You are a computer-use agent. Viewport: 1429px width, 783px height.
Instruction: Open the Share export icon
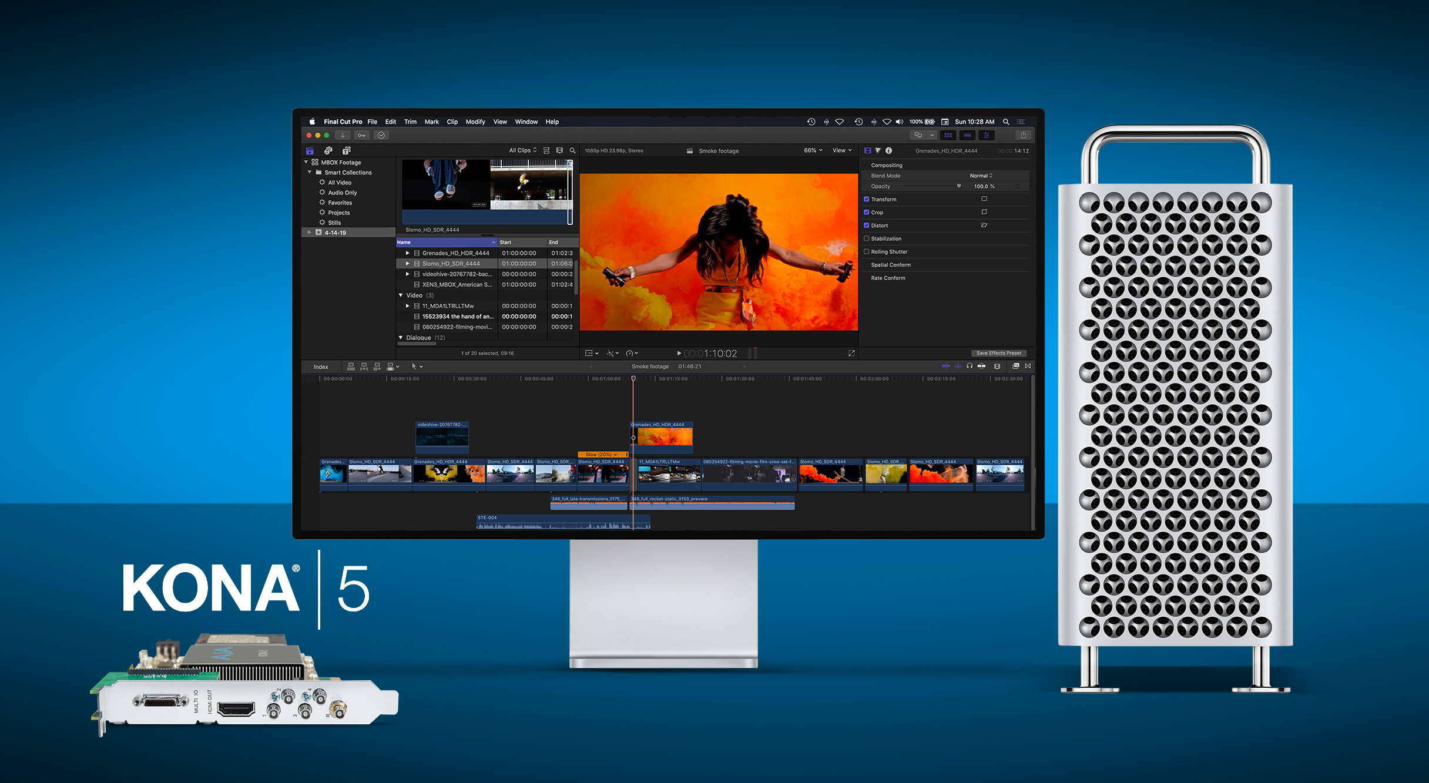pos(1023,135)
